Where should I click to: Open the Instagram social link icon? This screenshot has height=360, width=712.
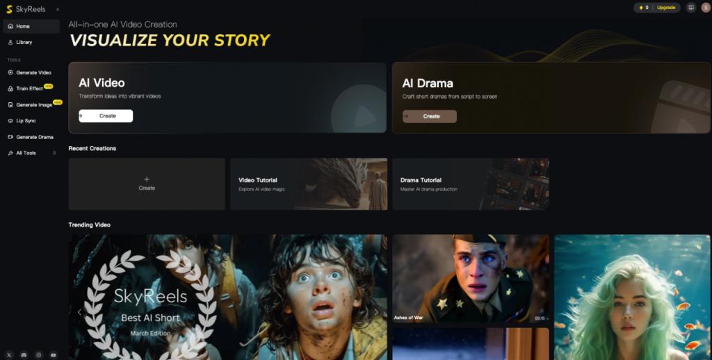click(x=39, y=354)
